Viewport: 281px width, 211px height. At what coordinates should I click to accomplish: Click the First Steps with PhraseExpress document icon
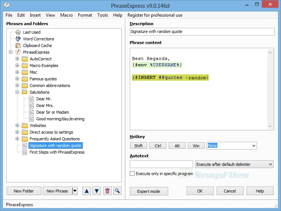click(24, 152)
